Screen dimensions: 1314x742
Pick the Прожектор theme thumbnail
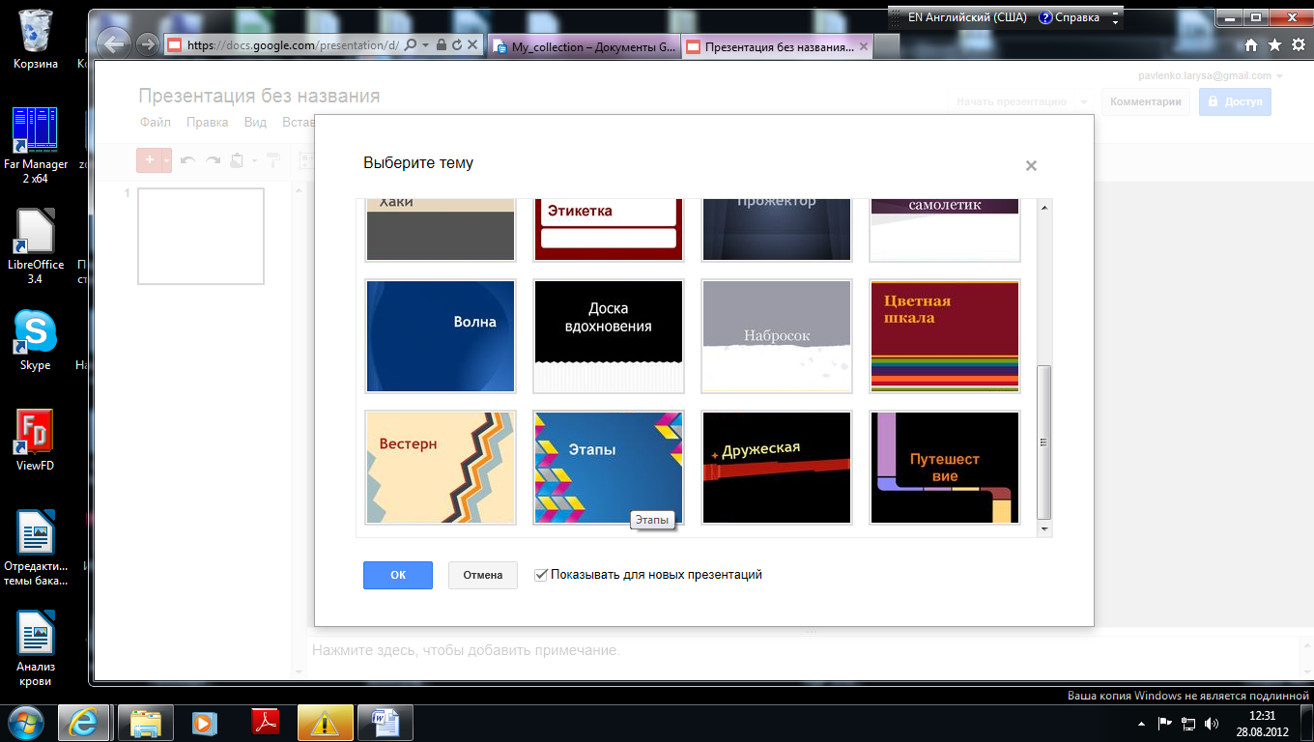[777, 230]
